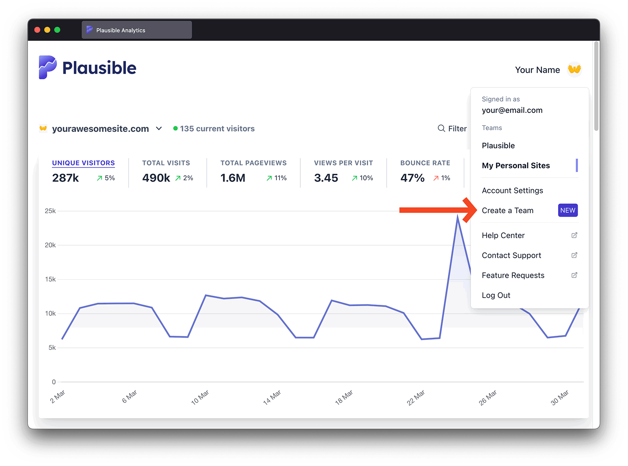Image resolution: width=628 pixels, height=466 pixels.
Task: Click Feature Requests external link icon
Action: click(x=574, y=275)
